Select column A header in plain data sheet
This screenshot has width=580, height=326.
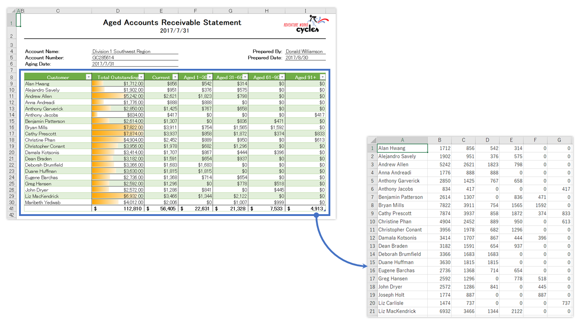click(402, 140)
